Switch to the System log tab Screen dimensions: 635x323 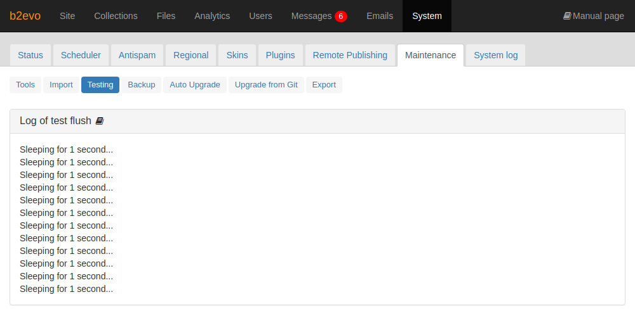[x=496, y=55]
